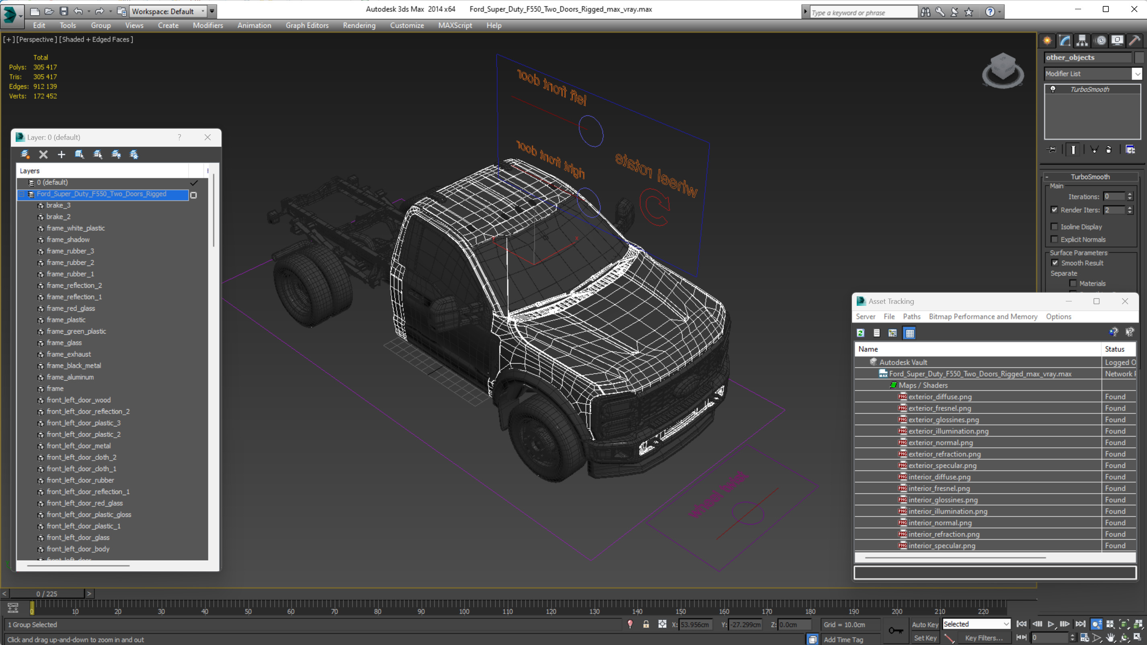Click the time slider 0 / 225 handle

(x=47, y=594)
